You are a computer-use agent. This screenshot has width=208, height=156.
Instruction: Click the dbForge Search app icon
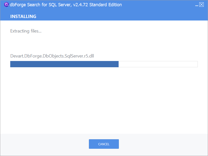6,5
